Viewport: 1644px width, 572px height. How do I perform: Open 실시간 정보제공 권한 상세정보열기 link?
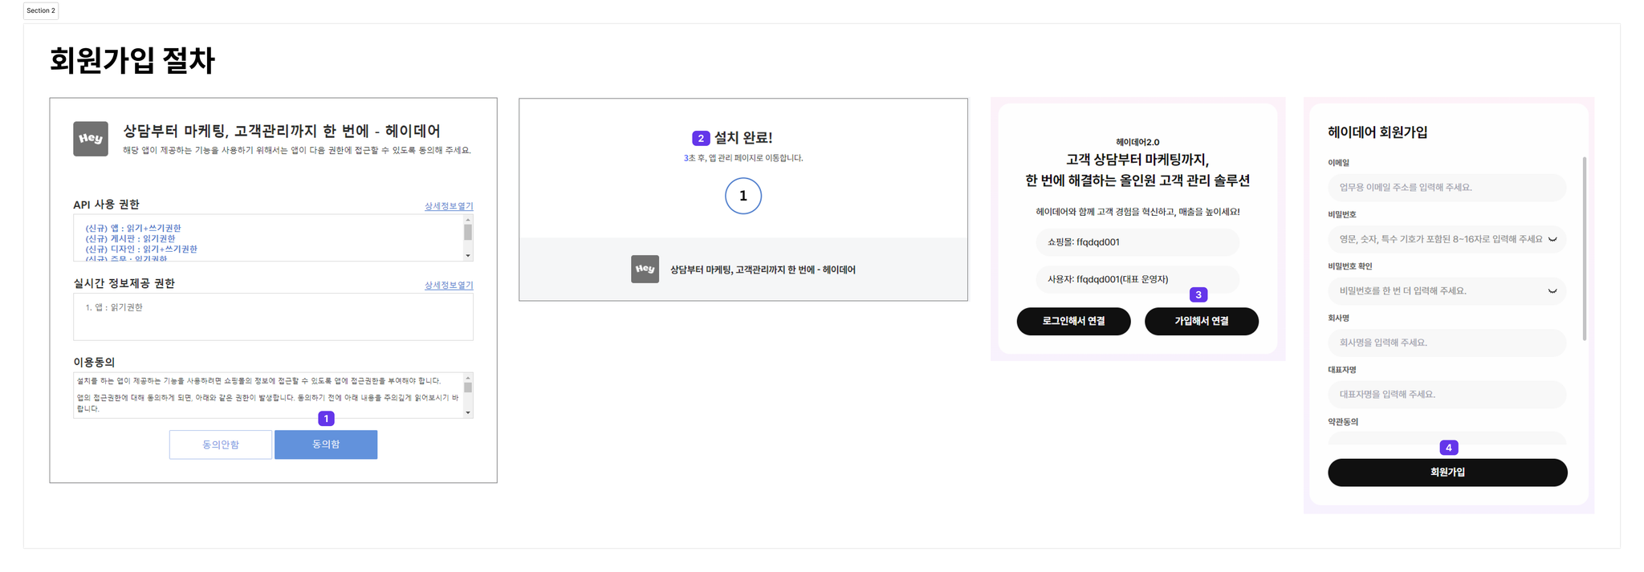[x=449, y=285]
